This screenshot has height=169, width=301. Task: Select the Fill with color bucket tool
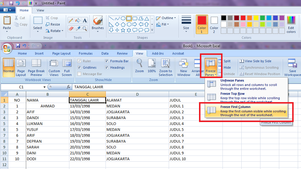[78, 20]
